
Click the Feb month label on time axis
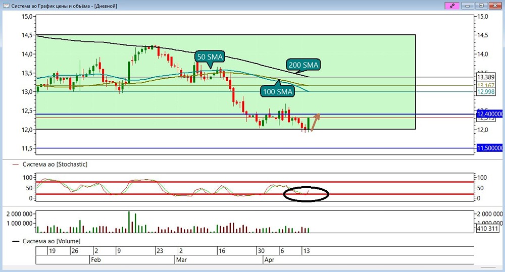(x=95, y=260)
